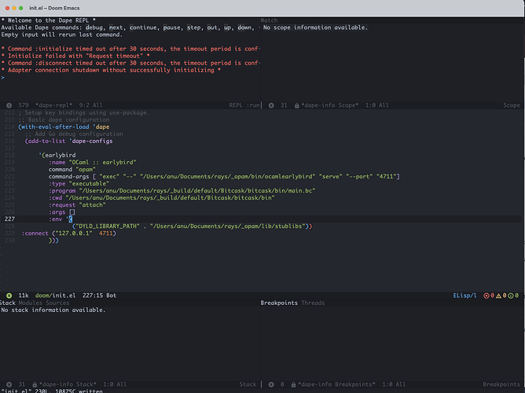Click the continue command in REPL

click(143, 28)
